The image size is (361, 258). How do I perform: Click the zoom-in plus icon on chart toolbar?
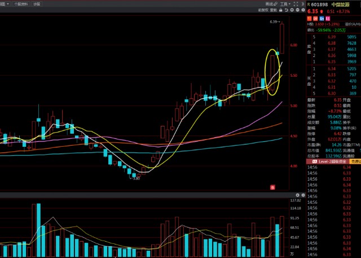pos(292,10)
